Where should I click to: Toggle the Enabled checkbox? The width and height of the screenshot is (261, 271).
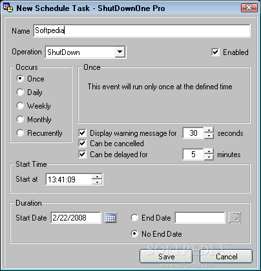pos(215,52)
